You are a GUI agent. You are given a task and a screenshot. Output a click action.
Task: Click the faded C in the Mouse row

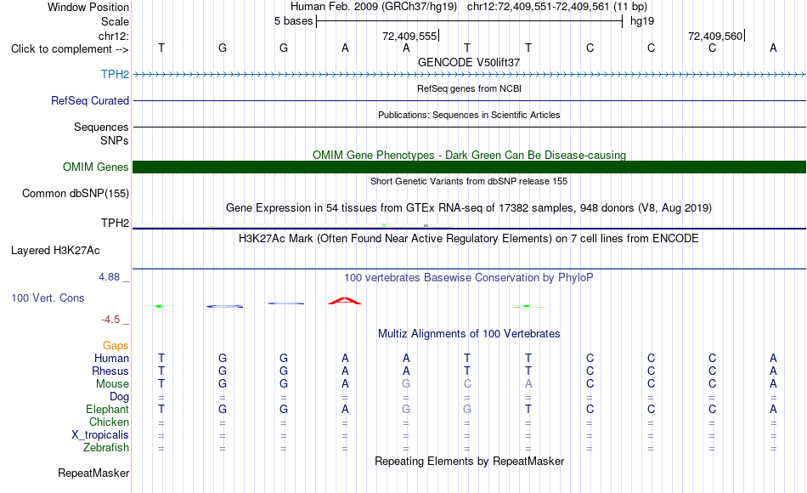click(x=467, y=384)
